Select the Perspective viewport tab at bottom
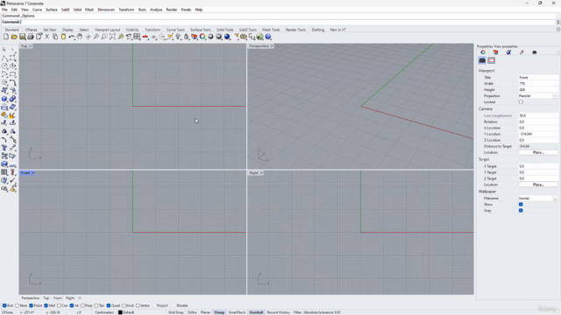Screen dimensions: 561x315 [x=31, y=297]
